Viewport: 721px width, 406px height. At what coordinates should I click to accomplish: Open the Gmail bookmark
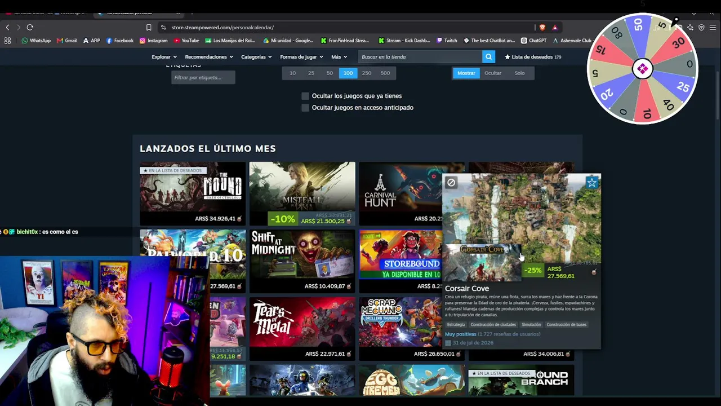click(67, 41)
